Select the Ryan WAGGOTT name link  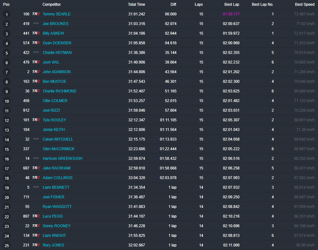[x=57, y=207]
